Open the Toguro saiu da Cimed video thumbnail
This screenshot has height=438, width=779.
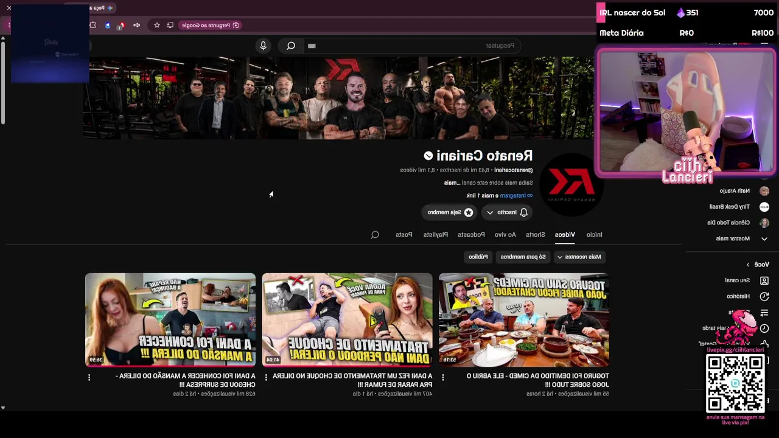pos(524,319)
